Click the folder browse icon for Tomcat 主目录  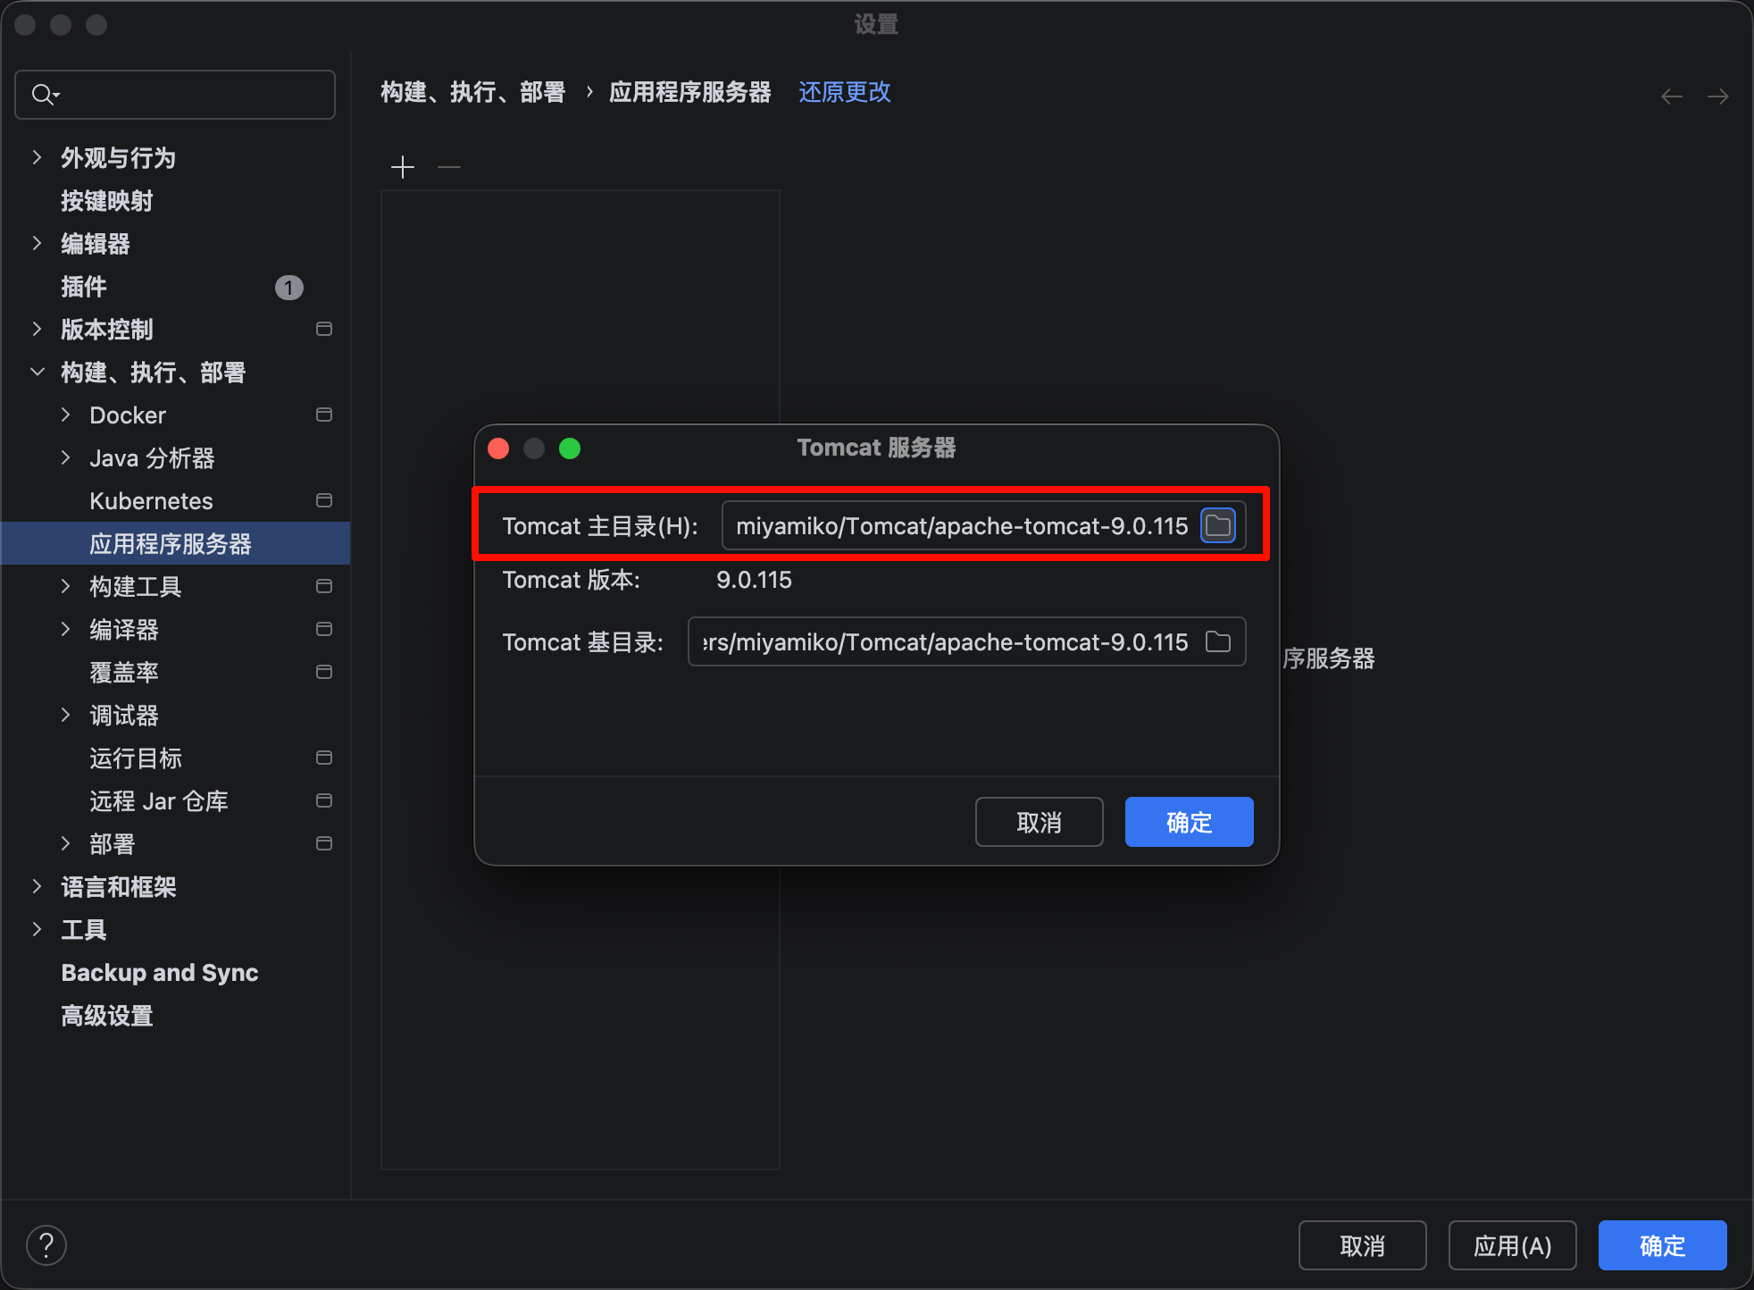coord(1218,525)
